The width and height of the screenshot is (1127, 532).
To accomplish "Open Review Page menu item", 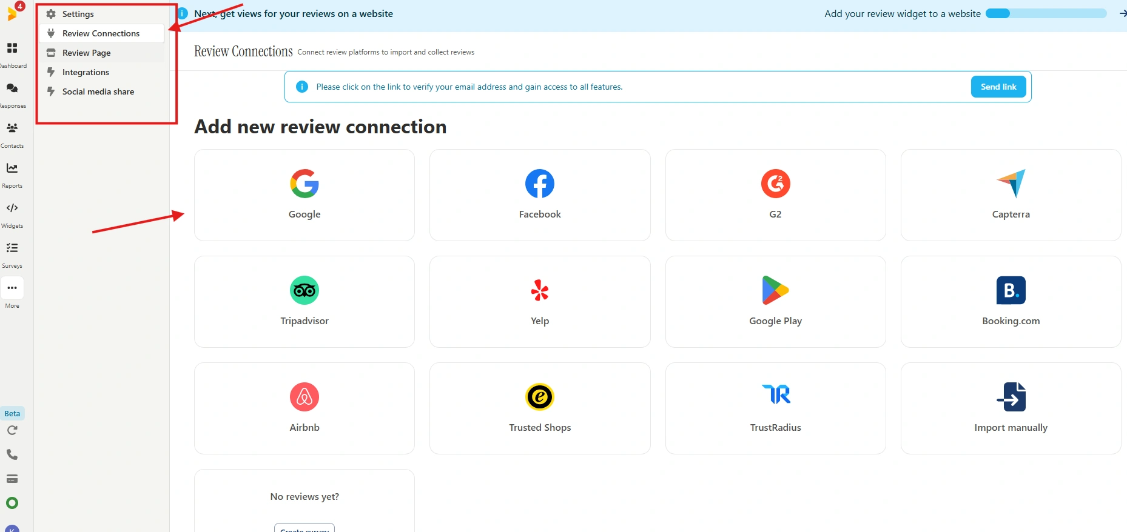I will (x=101, y=53).
